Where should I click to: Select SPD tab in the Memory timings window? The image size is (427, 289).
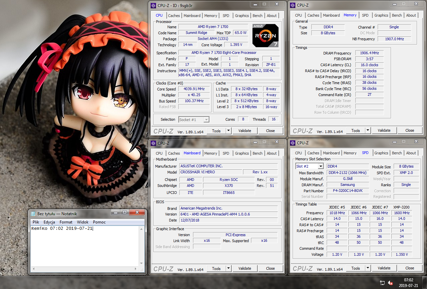[x=365, y=15]
